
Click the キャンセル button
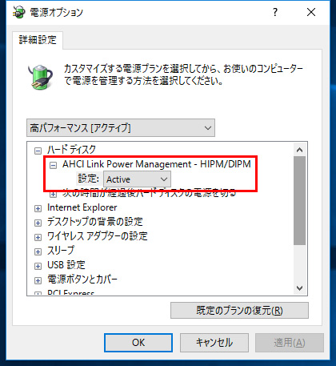[x=214, y=343]
